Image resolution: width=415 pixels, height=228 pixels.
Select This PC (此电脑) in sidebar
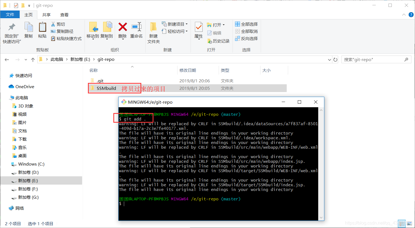22,98
